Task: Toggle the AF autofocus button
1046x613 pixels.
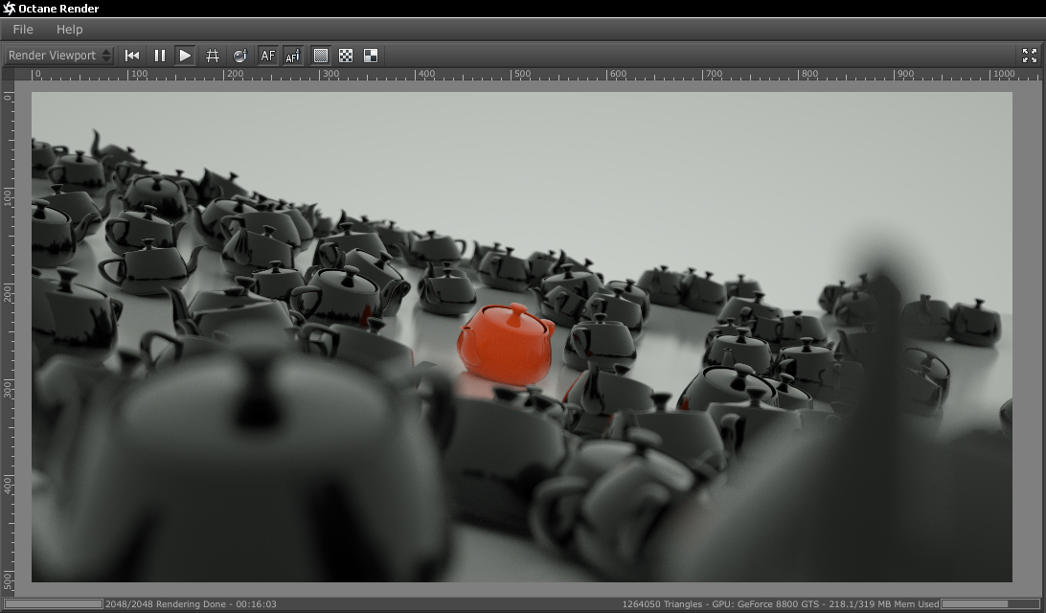Action: pyautogui.click(x=267, y=56)
